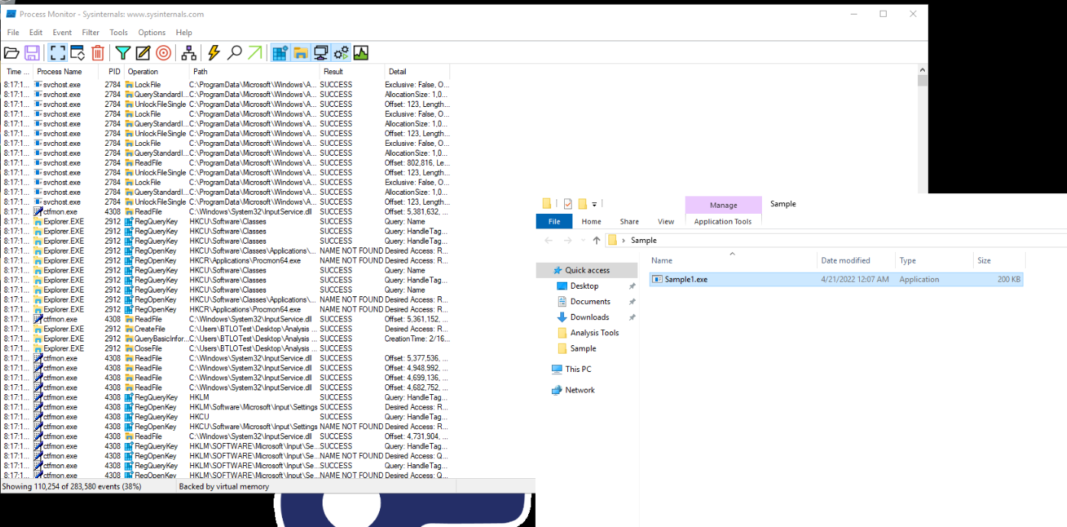Open the File tab in Explorer ribbon
Screen dimensions: 1067x527
pos(555,221)
